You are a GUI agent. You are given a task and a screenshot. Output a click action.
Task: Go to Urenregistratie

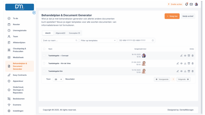click(19, 30)
